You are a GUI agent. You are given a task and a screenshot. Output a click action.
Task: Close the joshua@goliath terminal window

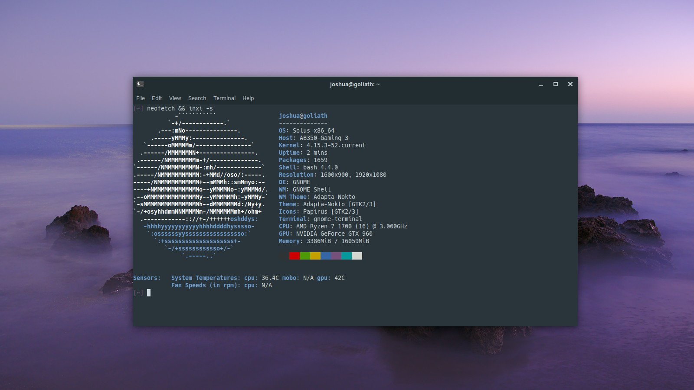pos(570,84)
